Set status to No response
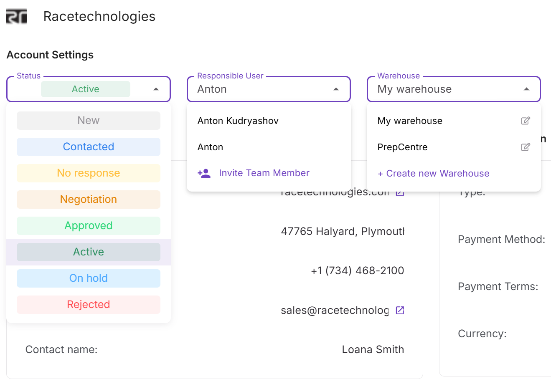The height and width of the screenshot is (384, 551). tap(88, 173)
